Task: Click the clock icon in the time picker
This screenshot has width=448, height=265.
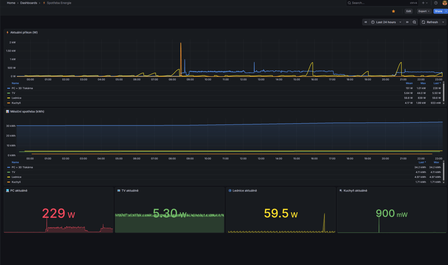Action: [x=373, y=22]
